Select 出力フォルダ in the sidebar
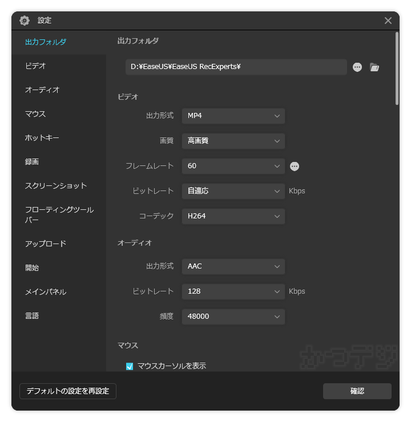The image size is (411, 422). [59, 42]
